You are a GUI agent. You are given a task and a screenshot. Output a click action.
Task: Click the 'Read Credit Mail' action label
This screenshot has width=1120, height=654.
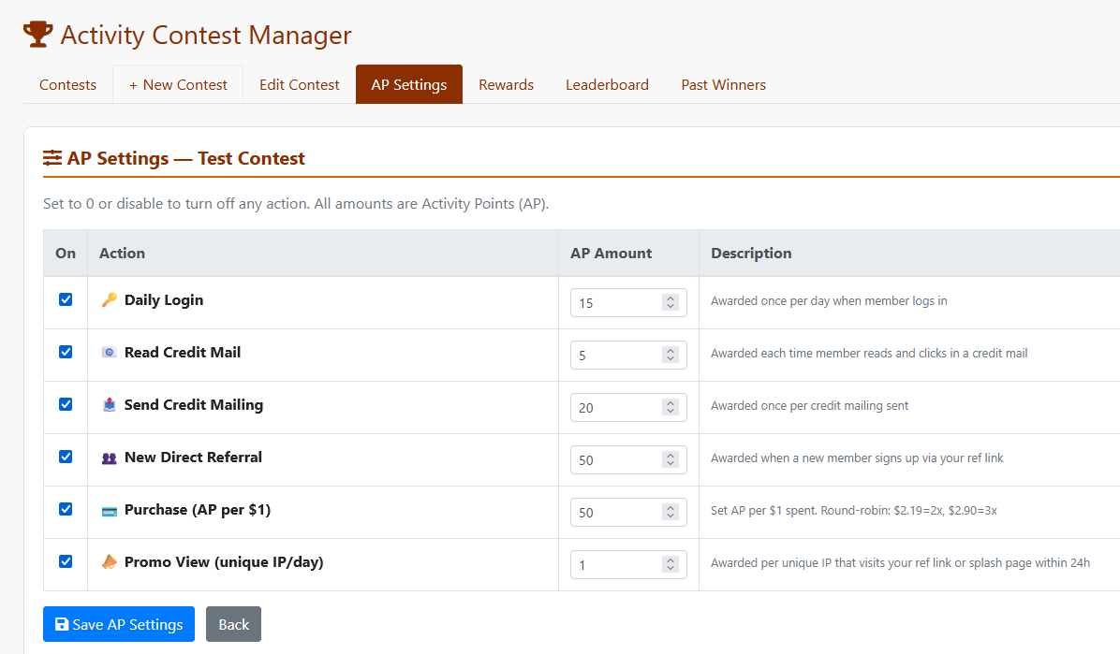[183, 352]
